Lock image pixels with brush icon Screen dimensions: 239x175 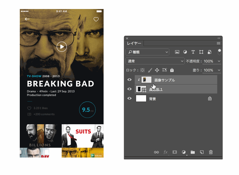150,70
